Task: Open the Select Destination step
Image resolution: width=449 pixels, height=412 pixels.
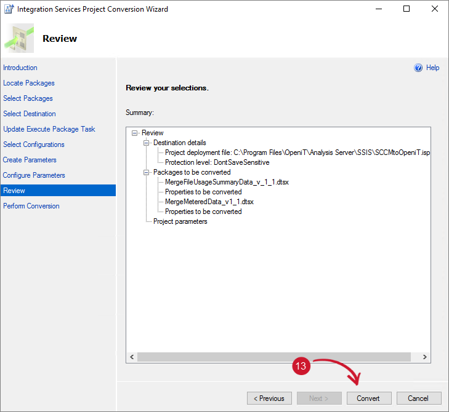Action: point(30,114)
